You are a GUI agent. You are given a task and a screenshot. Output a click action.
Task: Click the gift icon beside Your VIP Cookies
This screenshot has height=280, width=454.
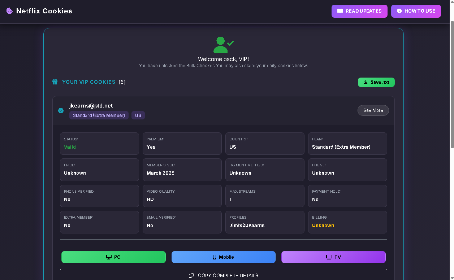(55, 82)
